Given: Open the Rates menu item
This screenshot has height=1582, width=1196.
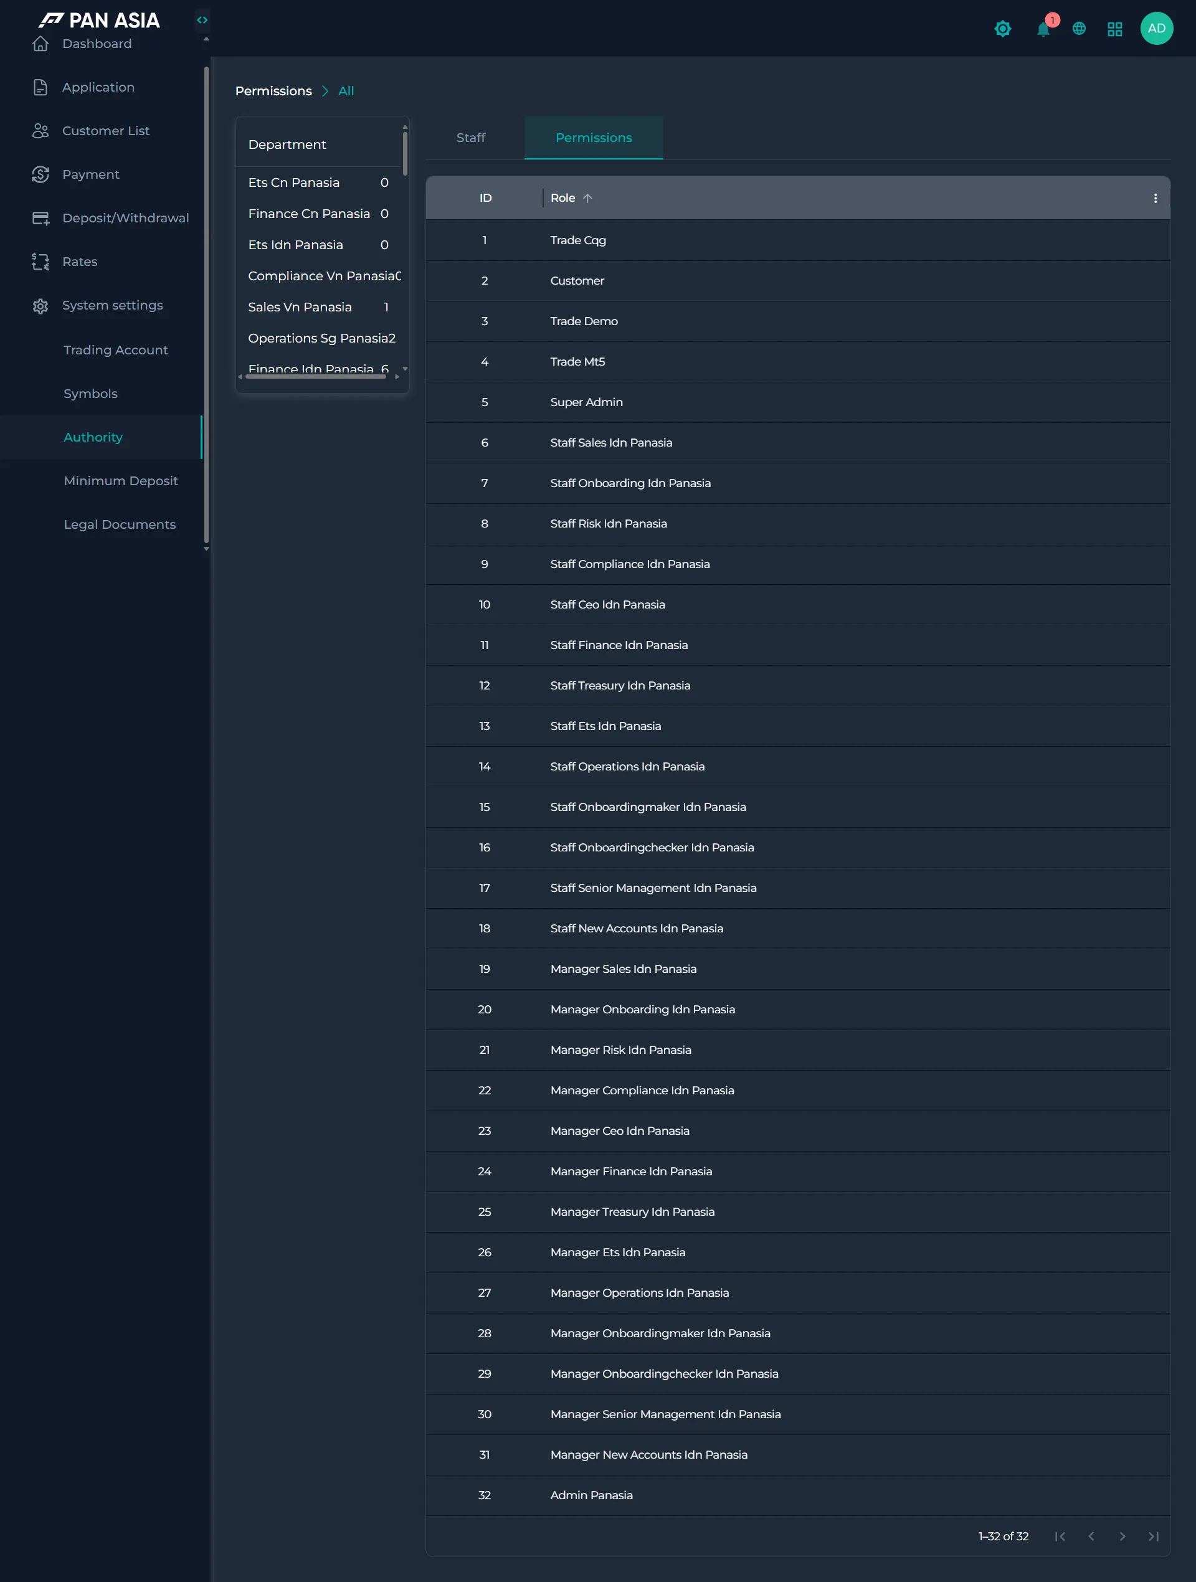Looking at the screenshot, I should (x=101, y=262).
